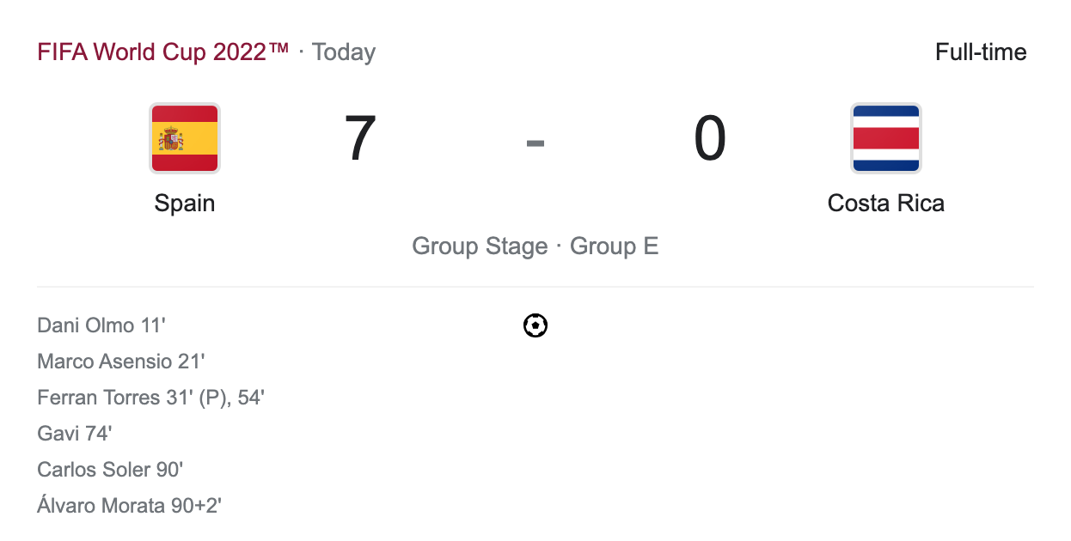
Task: Open the FIFA World Cup 2022 link
Action: pos(163,52)
